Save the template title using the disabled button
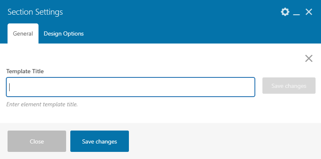Viewport: 321px width, 159px height. point(289,85)
